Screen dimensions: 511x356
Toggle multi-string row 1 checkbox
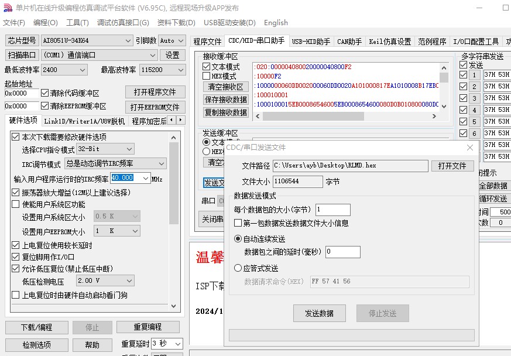point(463,75)
